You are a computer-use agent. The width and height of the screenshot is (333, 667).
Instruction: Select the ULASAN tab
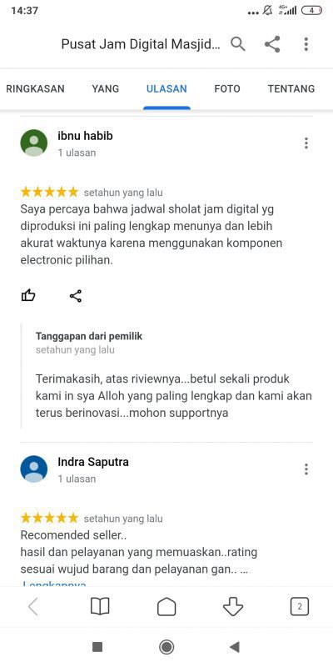(166, 88)
